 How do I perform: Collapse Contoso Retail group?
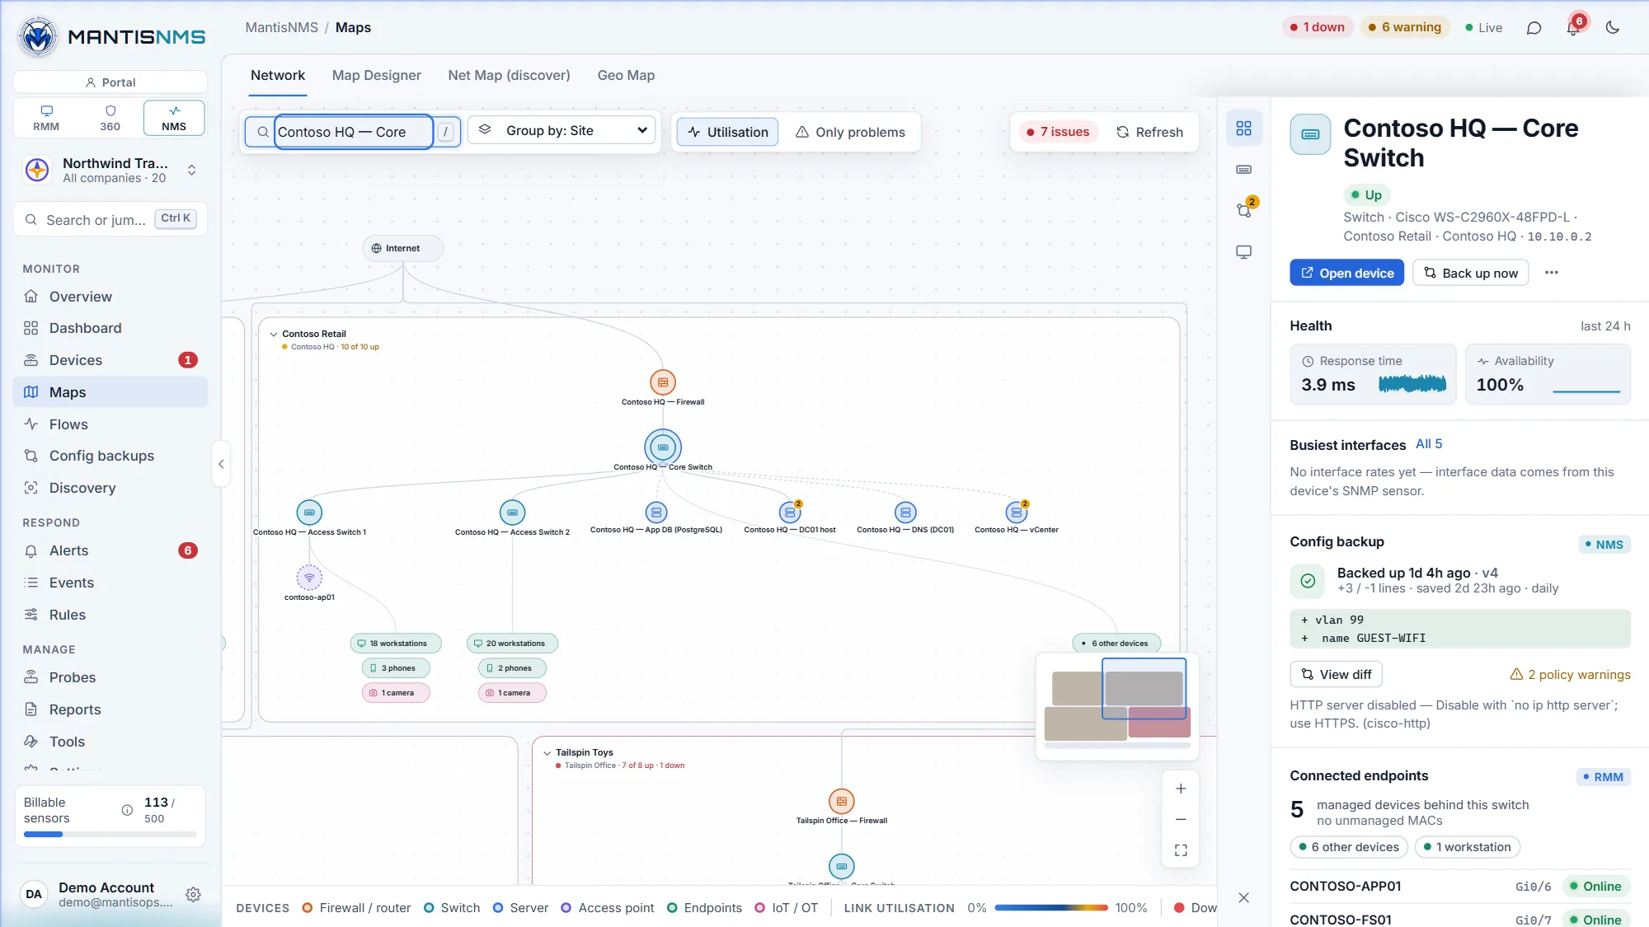pos(274,334)
